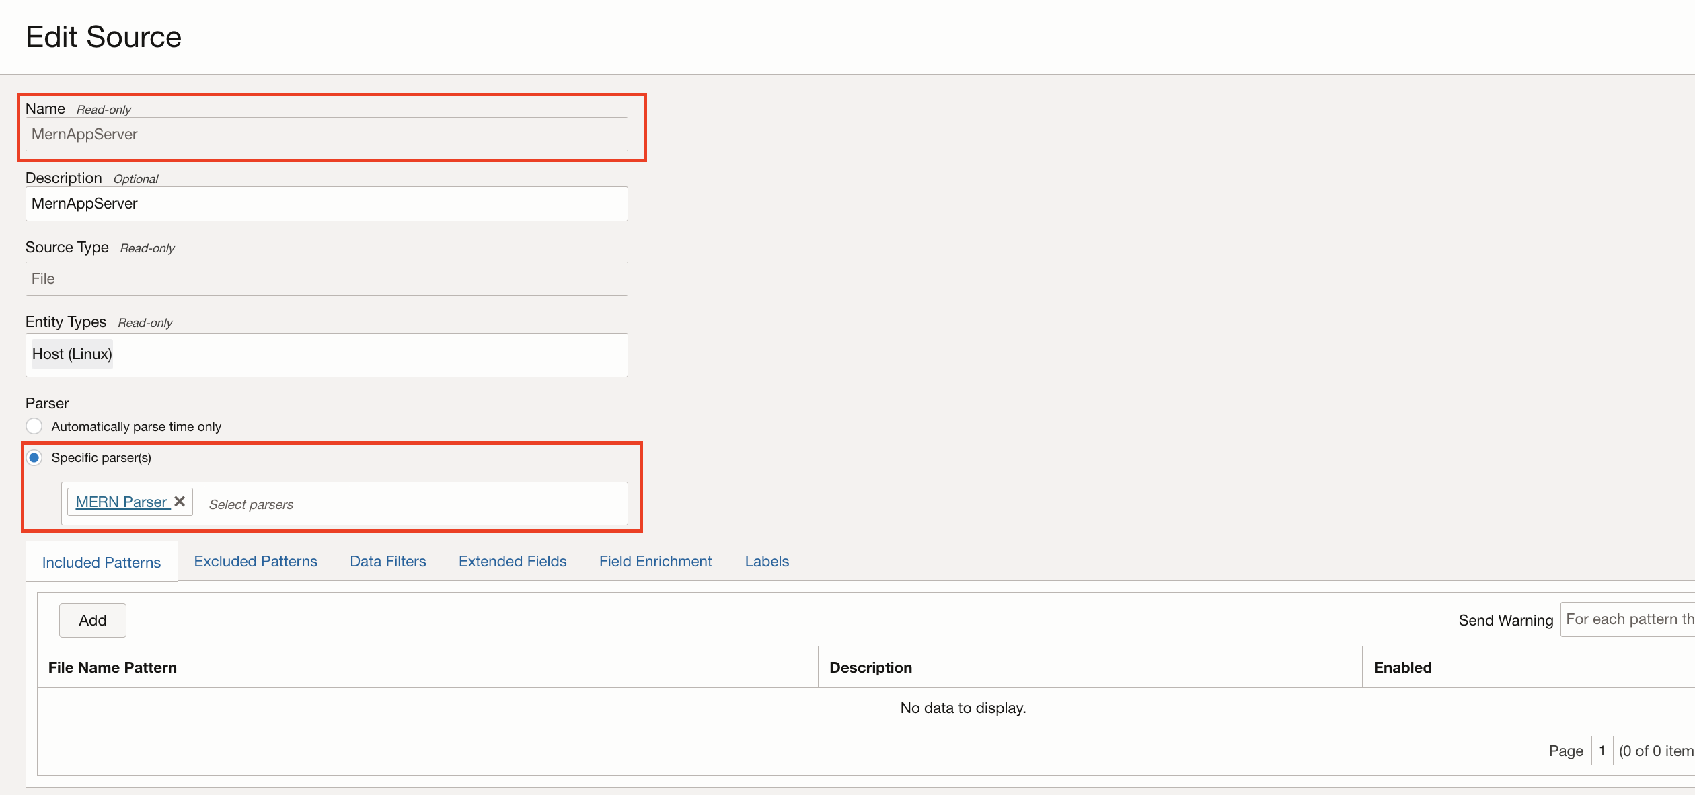Edit the Description field text

[326, 203]
